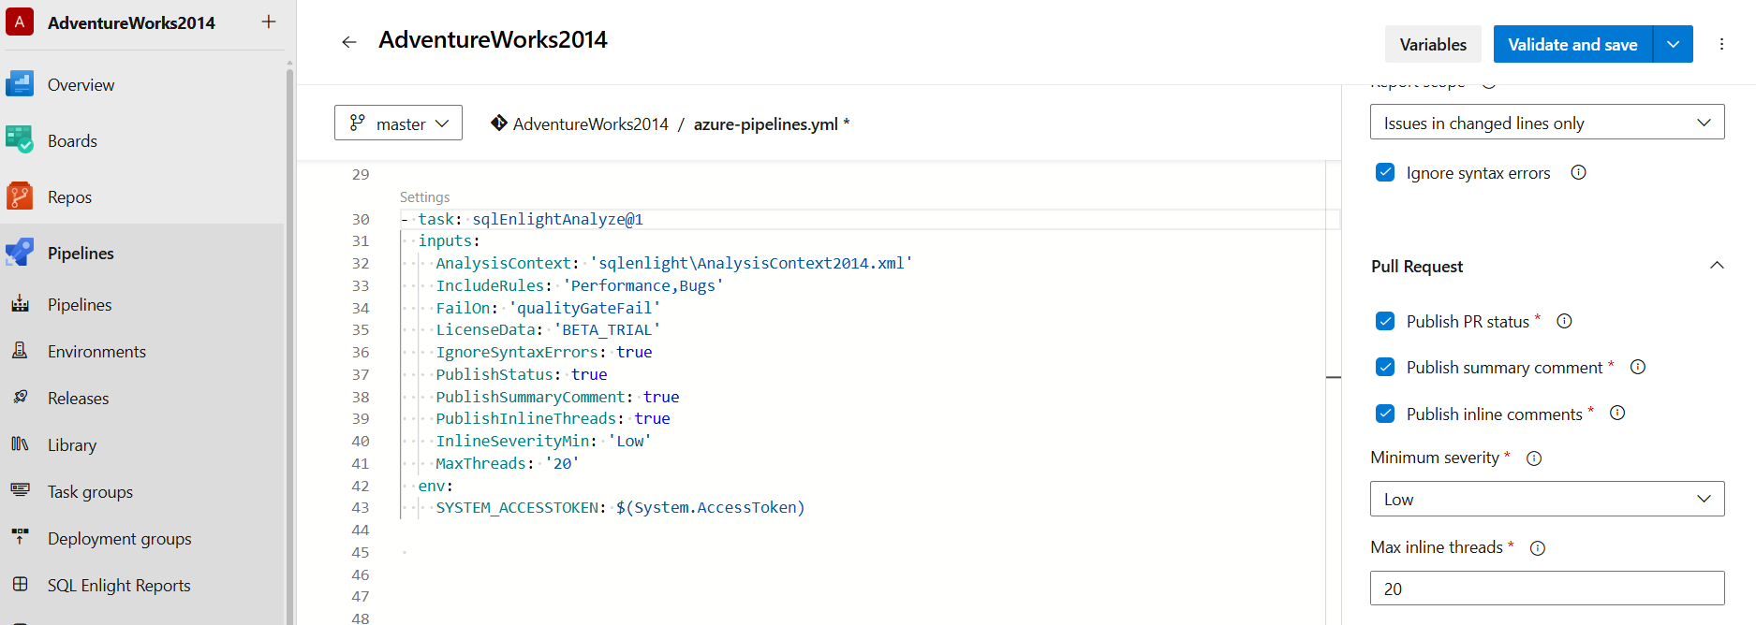Image resolution: width=1756 pixels, height=625 pixels.
Task: Click the Deployment groups icon
Action: pyautogui.click(x=20, y=537)
